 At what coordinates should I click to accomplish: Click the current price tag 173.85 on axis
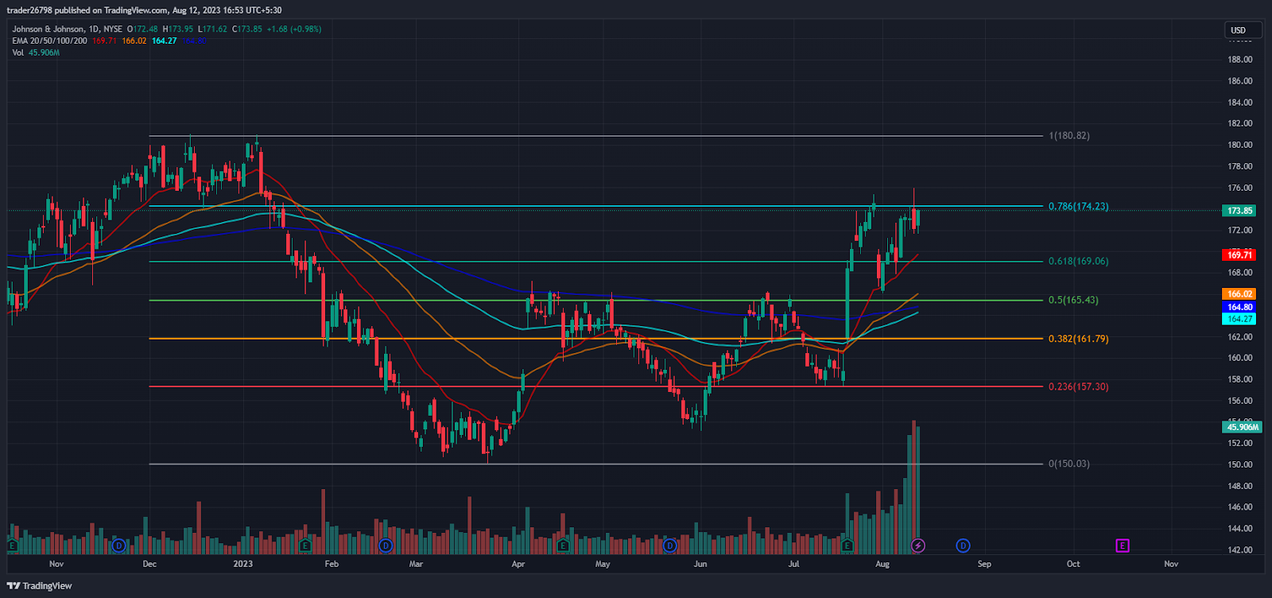(x=1240, y=211)
